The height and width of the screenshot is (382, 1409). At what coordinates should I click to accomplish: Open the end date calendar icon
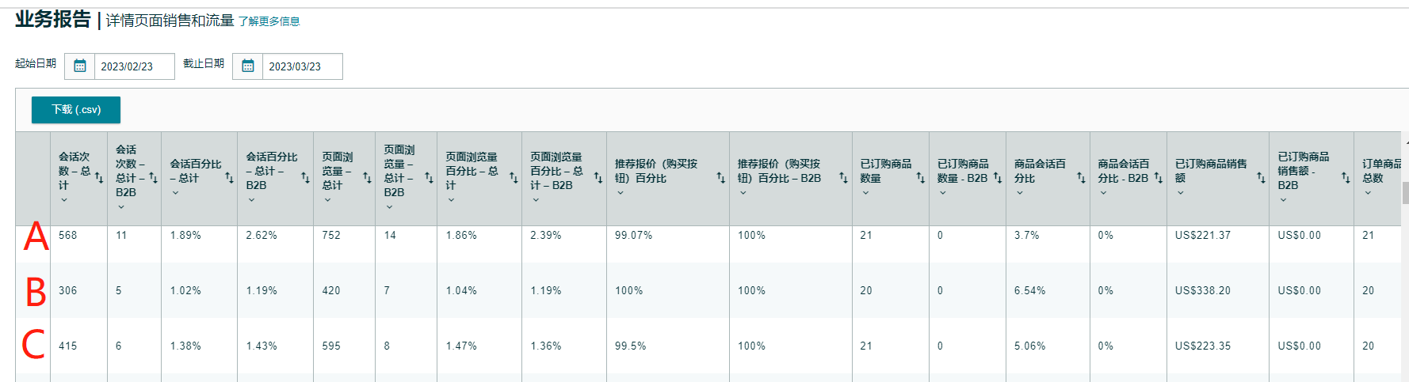[x=248, y=66]
